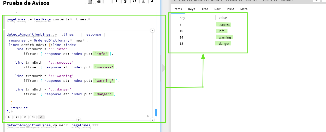The width and height of the screenshot is (326, 132).
Task: Click the 'warning' value in the table
Action: point(225,37)
